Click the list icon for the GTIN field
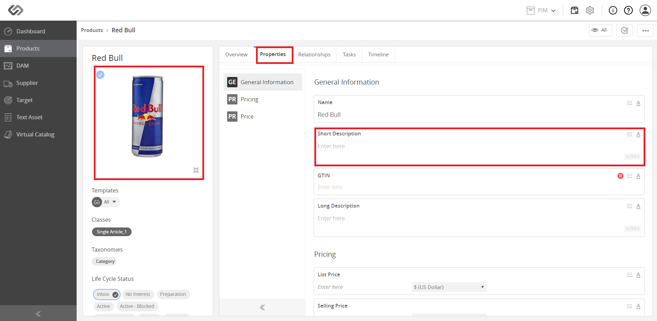 click(x=630, y=176)
